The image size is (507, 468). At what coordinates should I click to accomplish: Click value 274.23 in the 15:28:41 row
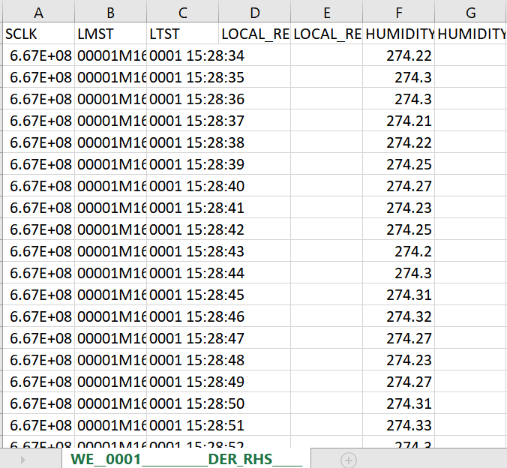pos(399,208)
